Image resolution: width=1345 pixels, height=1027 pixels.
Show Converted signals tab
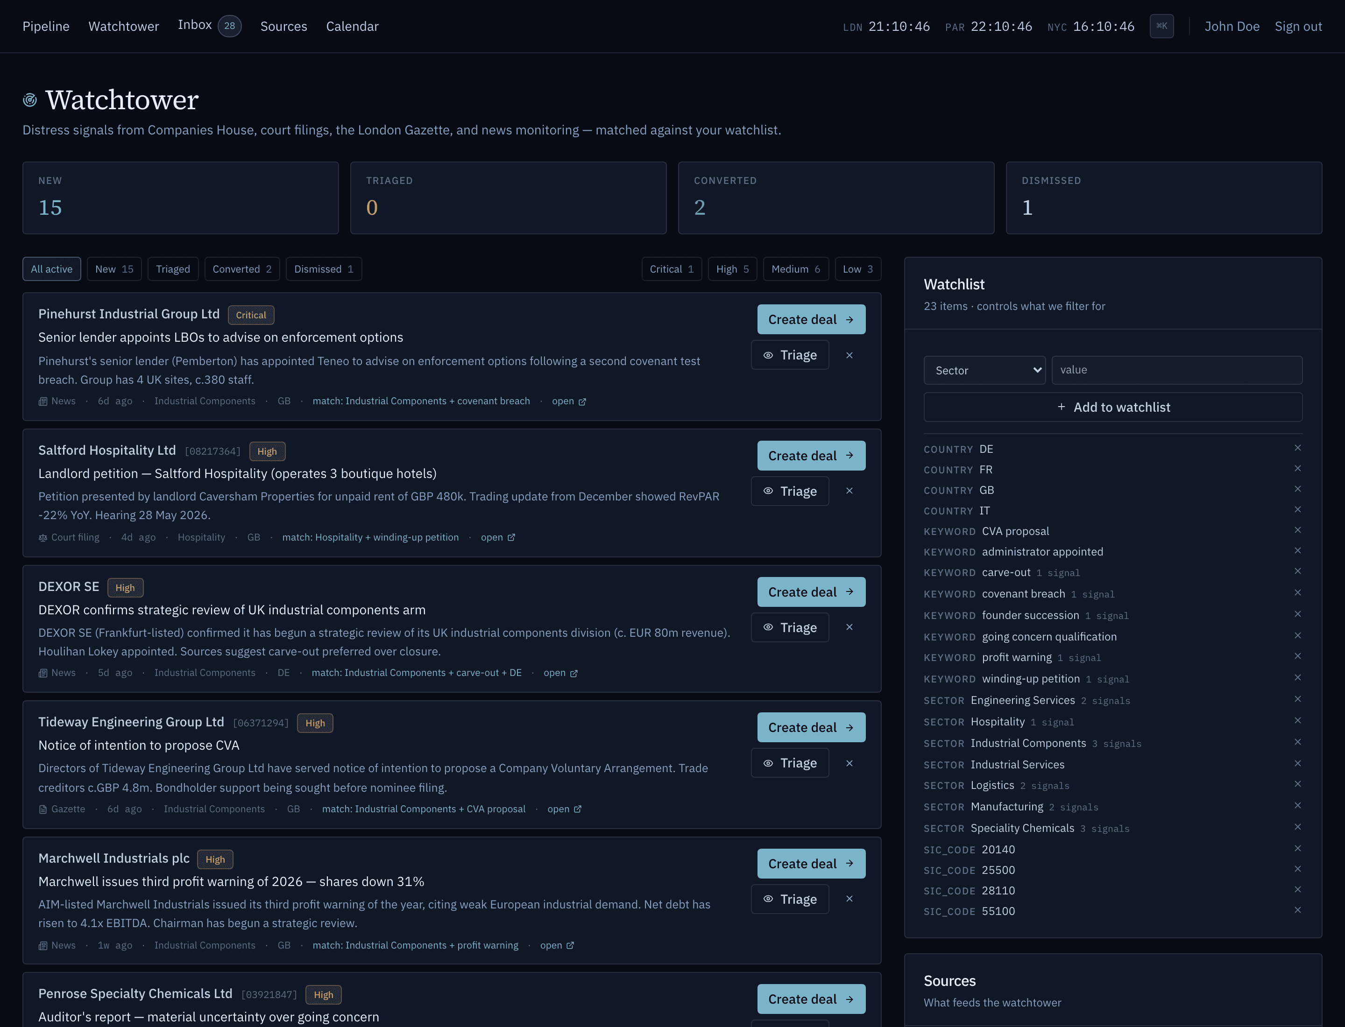242,269
